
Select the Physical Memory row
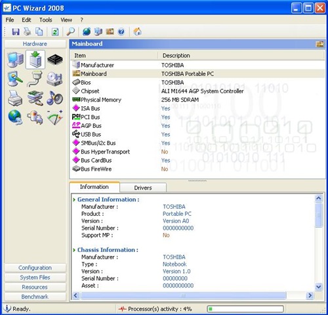pos(197,100)
